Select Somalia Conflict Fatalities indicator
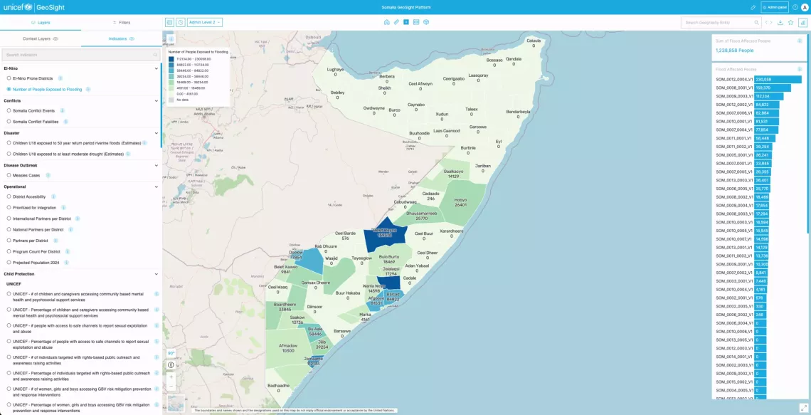 [x=9, y=122]
